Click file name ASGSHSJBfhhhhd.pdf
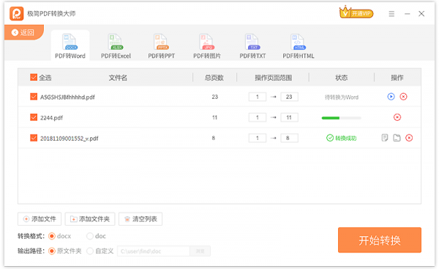This screenshot has width=439, height=269. coord(67,97)
